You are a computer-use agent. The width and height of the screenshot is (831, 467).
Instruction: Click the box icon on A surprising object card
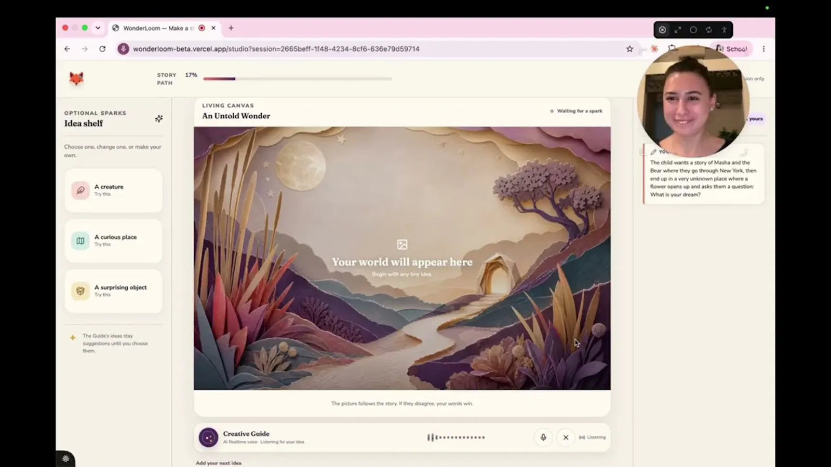click(81, 291)
